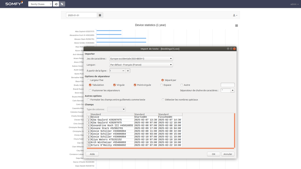Open the calendar date picker icon
301x169 pixels.
coord(100,15)
